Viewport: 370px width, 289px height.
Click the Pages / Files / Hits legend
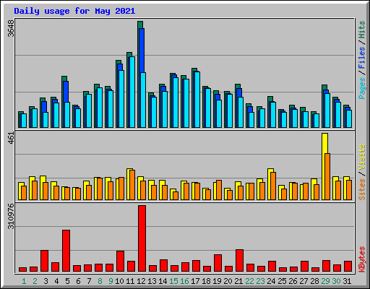pyautogui.click(x=362, y=60)
